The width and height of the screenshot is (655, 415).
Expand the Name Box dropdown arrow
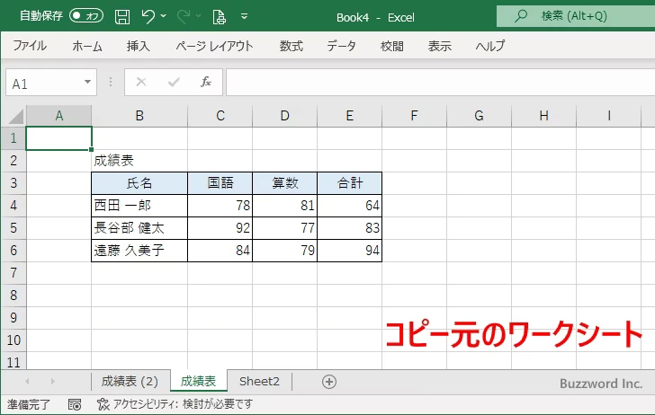(88, 83)
